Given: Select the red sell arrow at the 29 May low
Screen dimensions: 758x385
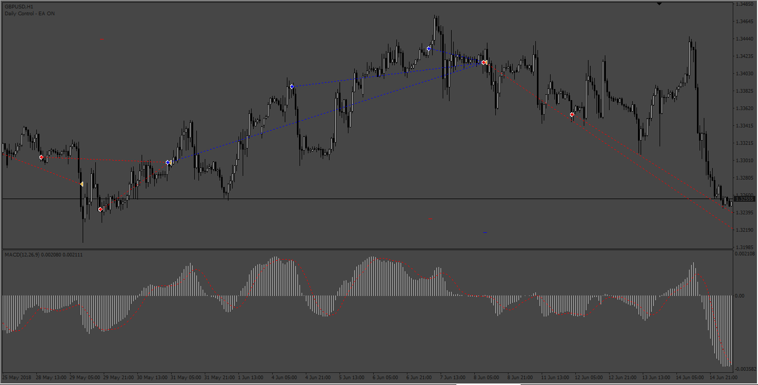Looking at the screenshot, I should (x=101, y=209).
